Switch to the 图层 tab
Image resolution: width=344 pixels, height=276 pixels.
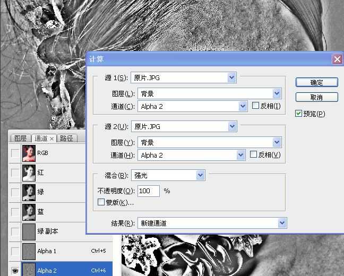click(x=20, y=138)
